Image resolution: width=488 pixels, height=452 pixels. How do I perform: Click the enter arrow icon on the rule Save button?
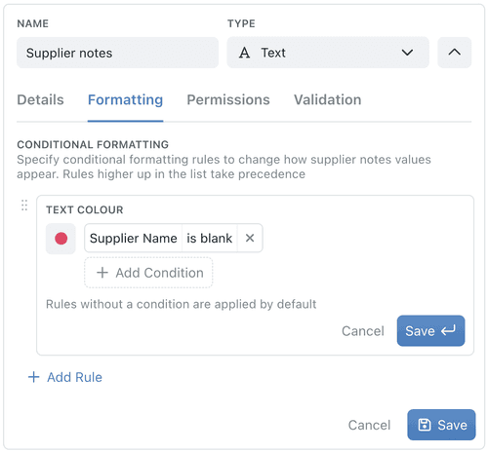click(449, 331)
